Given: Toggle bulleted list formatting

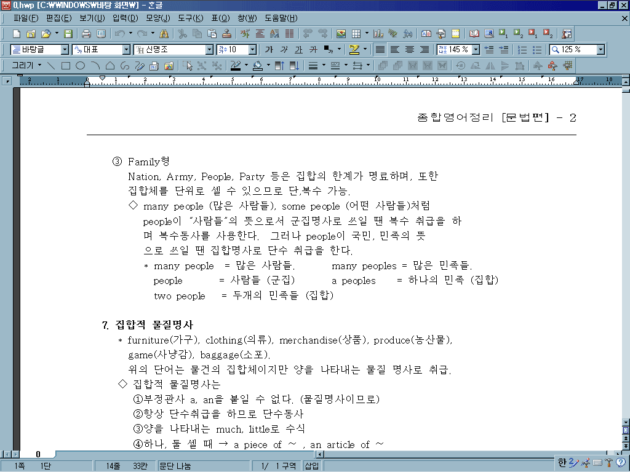Looking at the screenshot, I should point(537,49).
